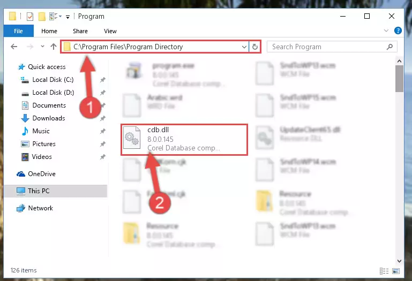Click the Properties icon in quick access toolbar

[x=30, y=17]
